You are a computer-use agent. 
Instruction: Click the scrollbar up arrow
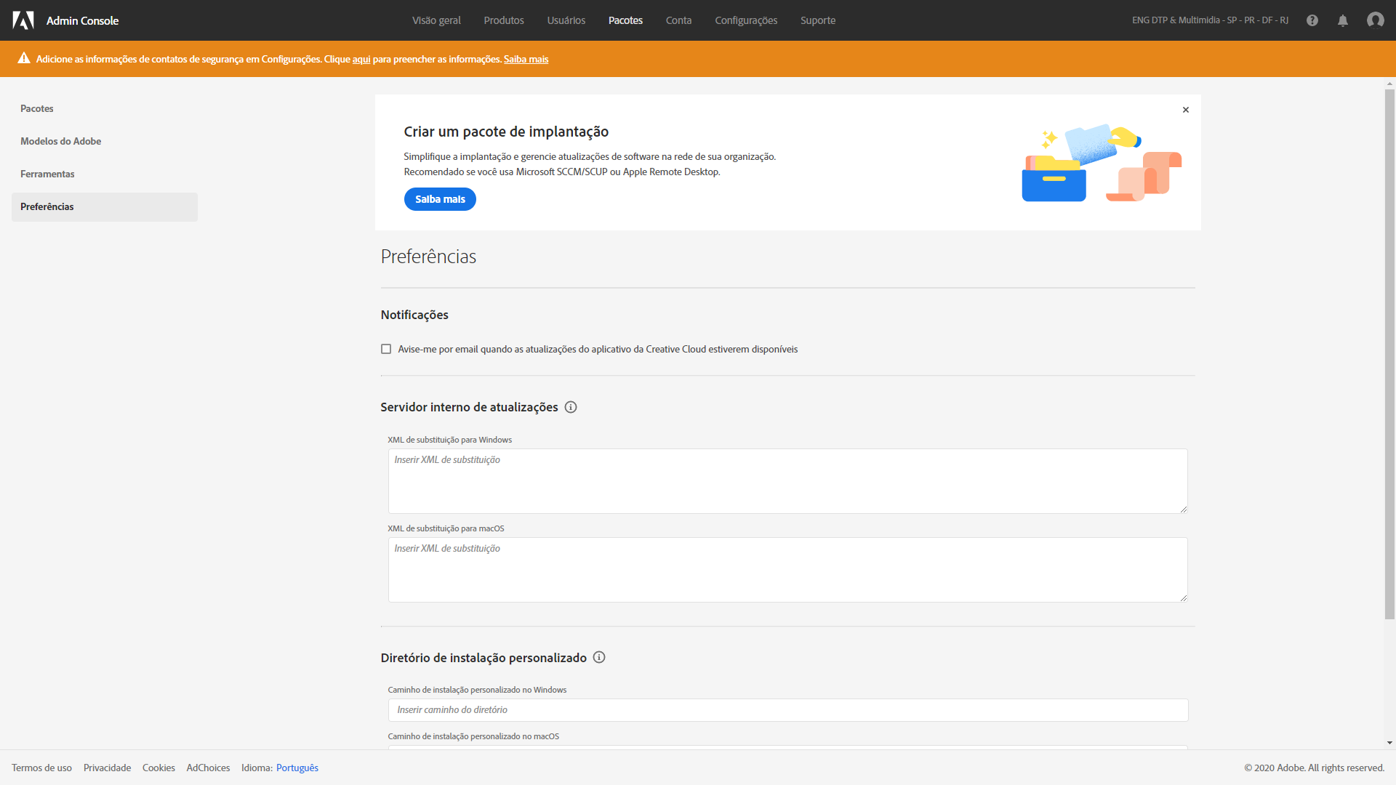click(1389, 84)
